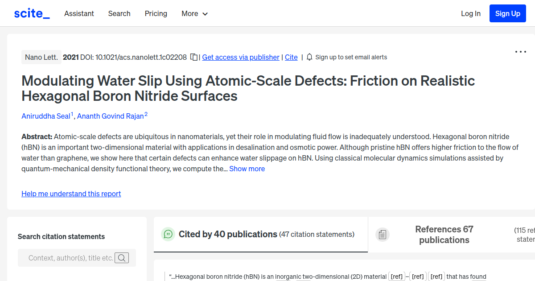Expand the More navigation dropdown
This screenshot has height=281, width=535.
[x=194, y=13]
